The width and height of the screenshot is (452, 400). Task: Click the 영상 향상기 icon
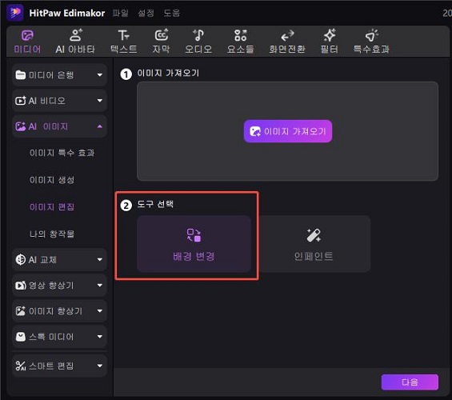(21, 286)
